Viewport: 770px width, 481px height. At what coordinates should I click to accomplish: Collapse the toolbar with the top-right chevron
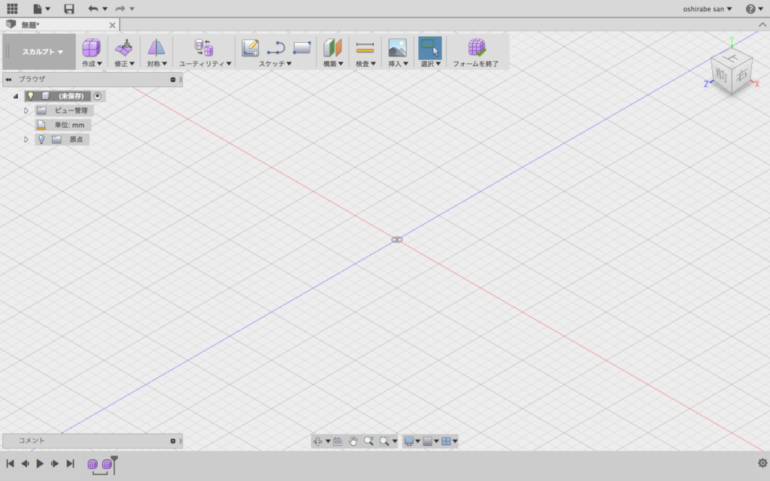762,25
